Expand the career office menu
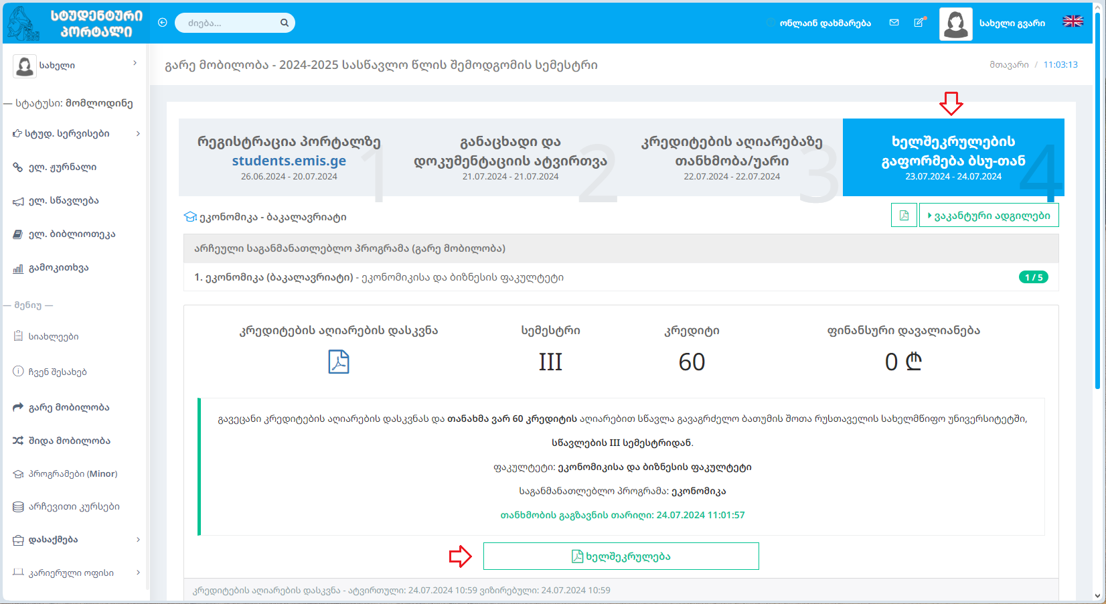This screenshot has height=604, width=1106. click(x=75, y=573)
